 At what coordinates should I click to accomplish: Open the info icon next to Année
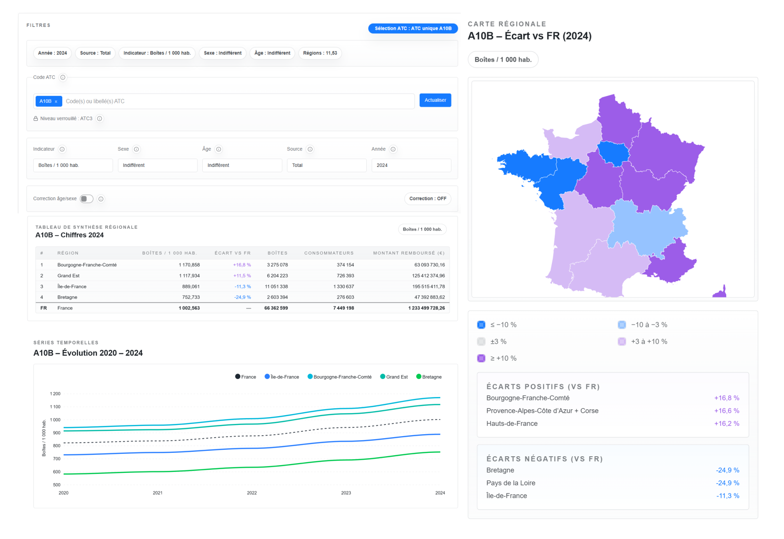[393, 149]
